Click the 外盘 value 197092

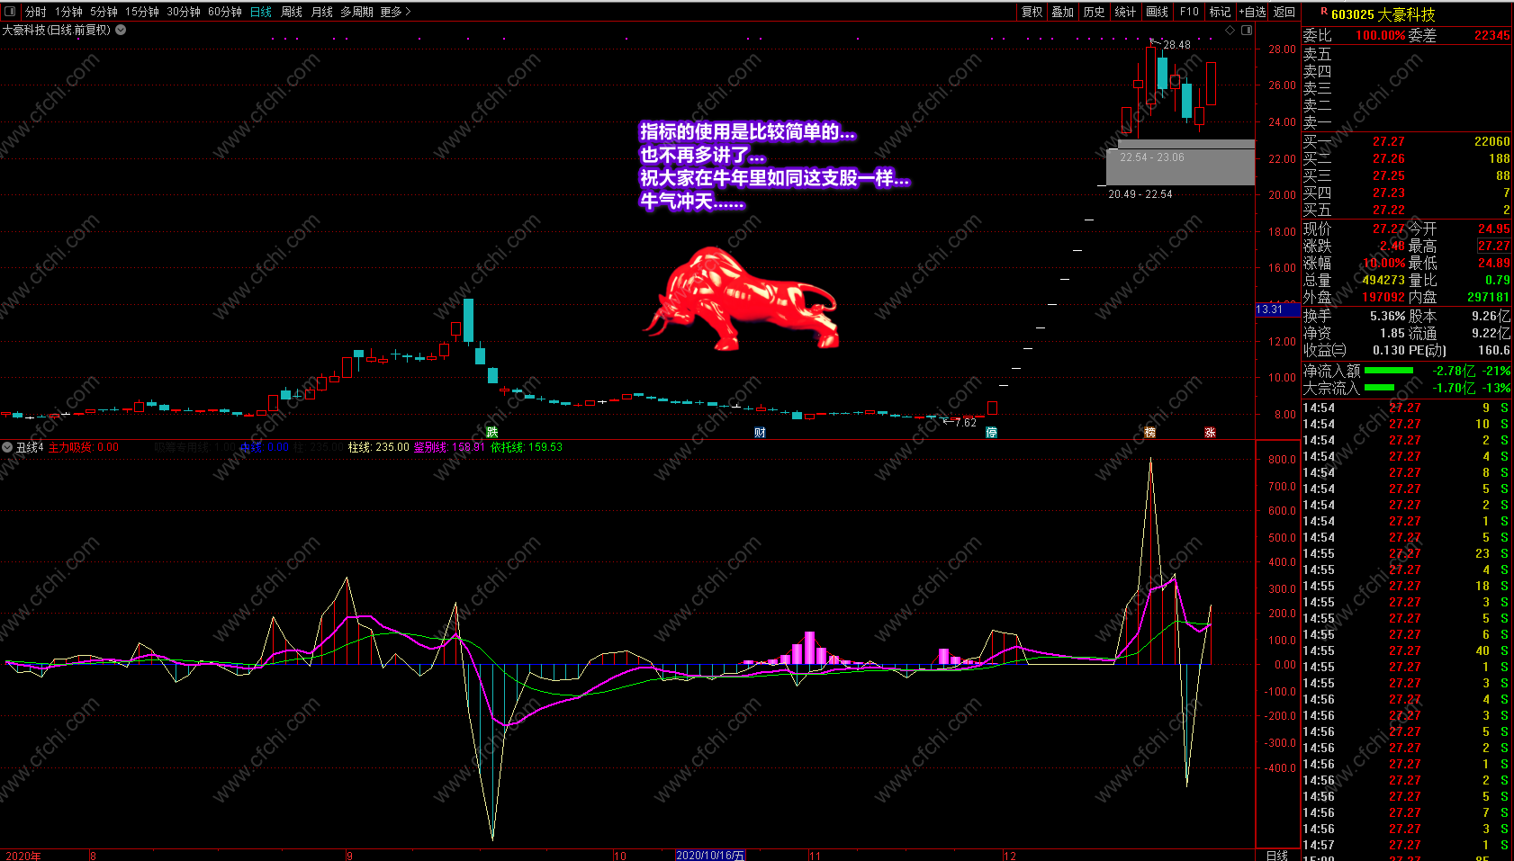1383,297
